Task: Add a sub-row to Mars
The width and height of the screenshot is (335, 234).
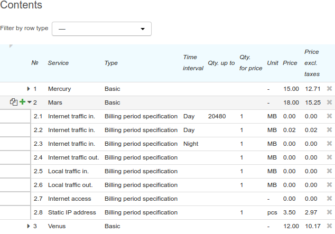Action: (22, 102)
